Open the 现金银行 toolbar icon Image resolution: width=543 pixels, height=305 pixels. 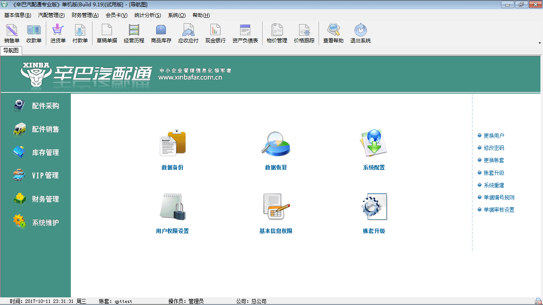pos(216,33)
